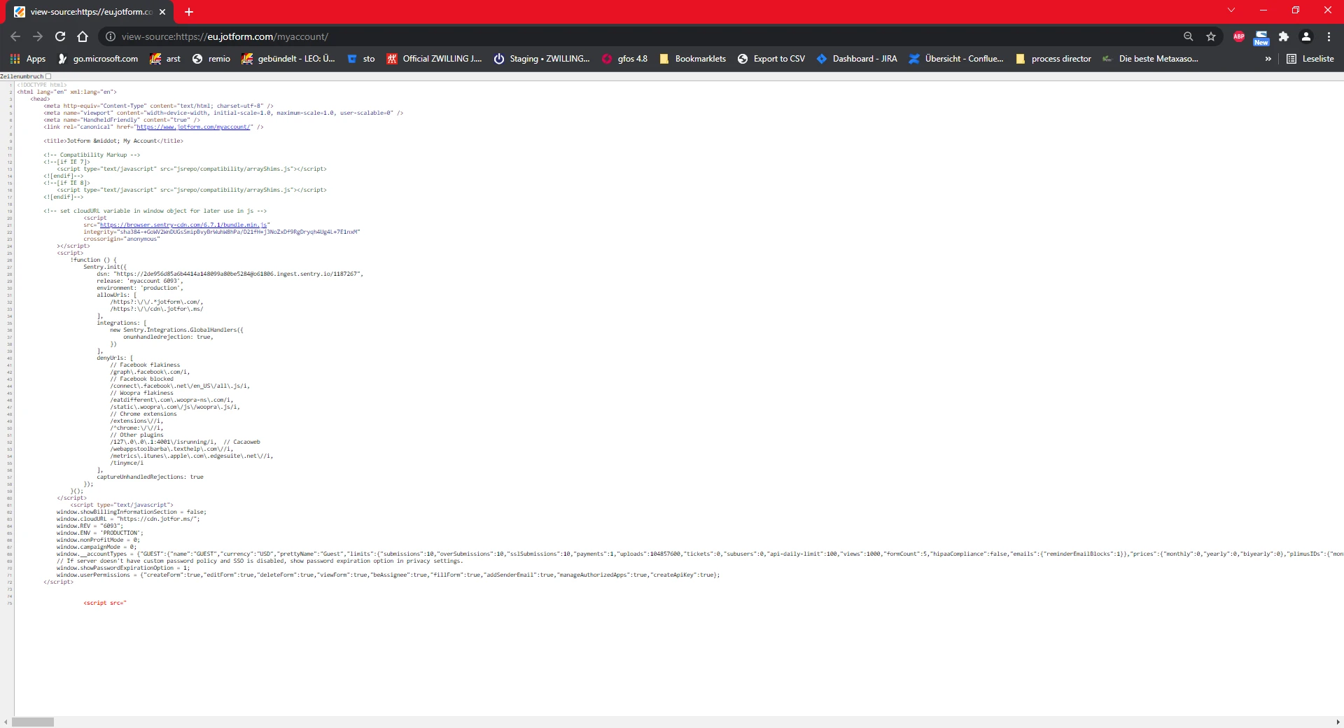Open the tab search chevron dropdown
This screenshot has height=728, width=1344.
coord(1231,10)
